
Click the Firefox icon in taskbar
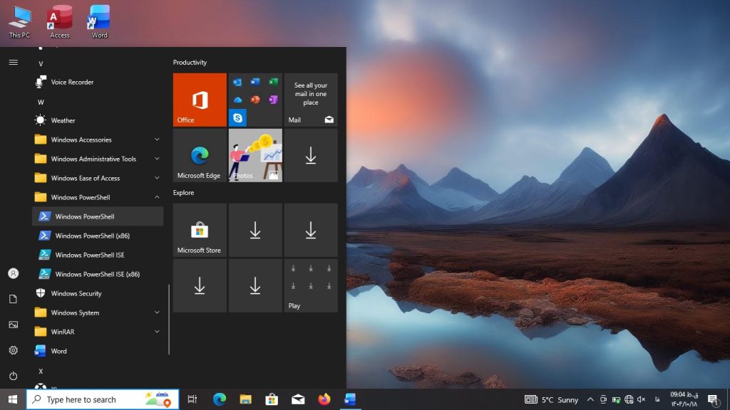pyautogui.click(x=324, y=399)
